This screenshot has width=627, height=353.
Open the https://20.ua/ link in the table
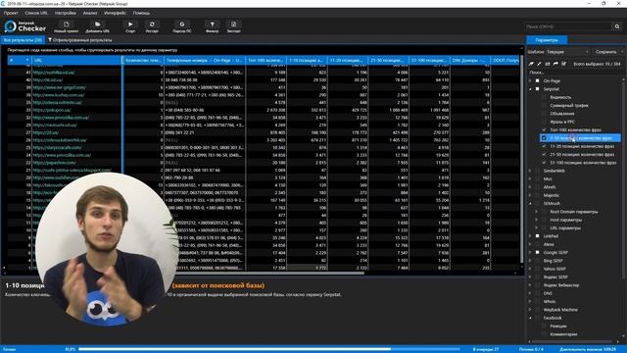click(x=46, y=132)
